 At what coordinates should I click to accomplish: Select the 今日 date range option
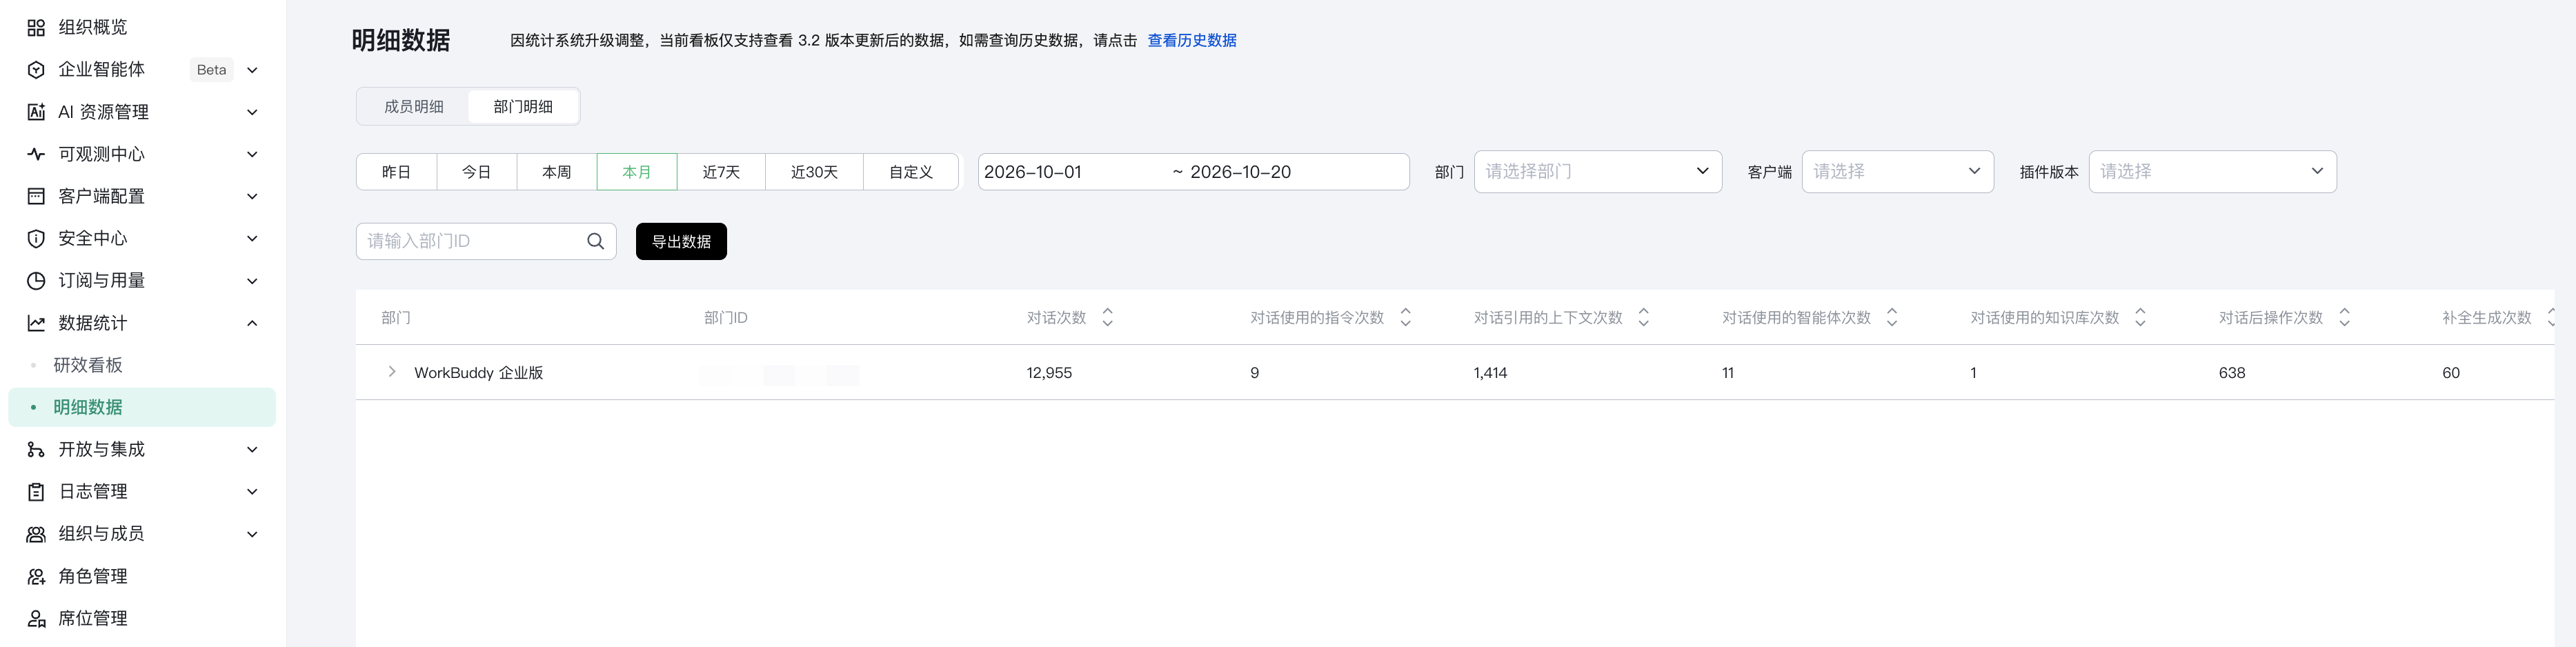pyautogui.click(x=476, y=172)
